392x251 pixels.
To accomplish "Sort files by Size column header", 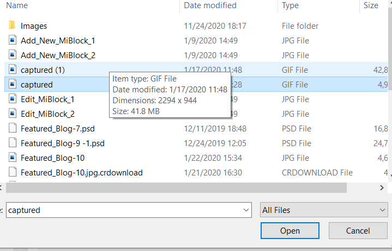I will click(x=371, y=5).
